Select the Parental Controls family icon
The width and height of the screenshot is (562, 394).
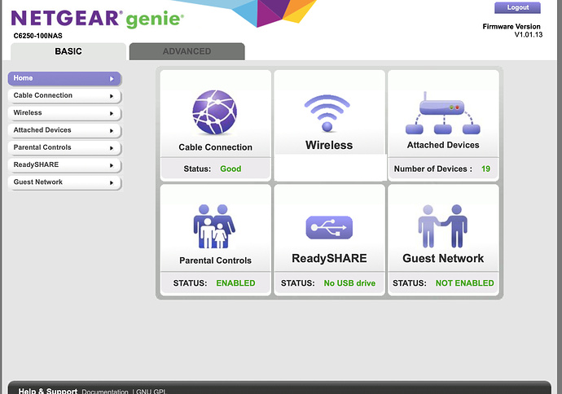point(214,226)
